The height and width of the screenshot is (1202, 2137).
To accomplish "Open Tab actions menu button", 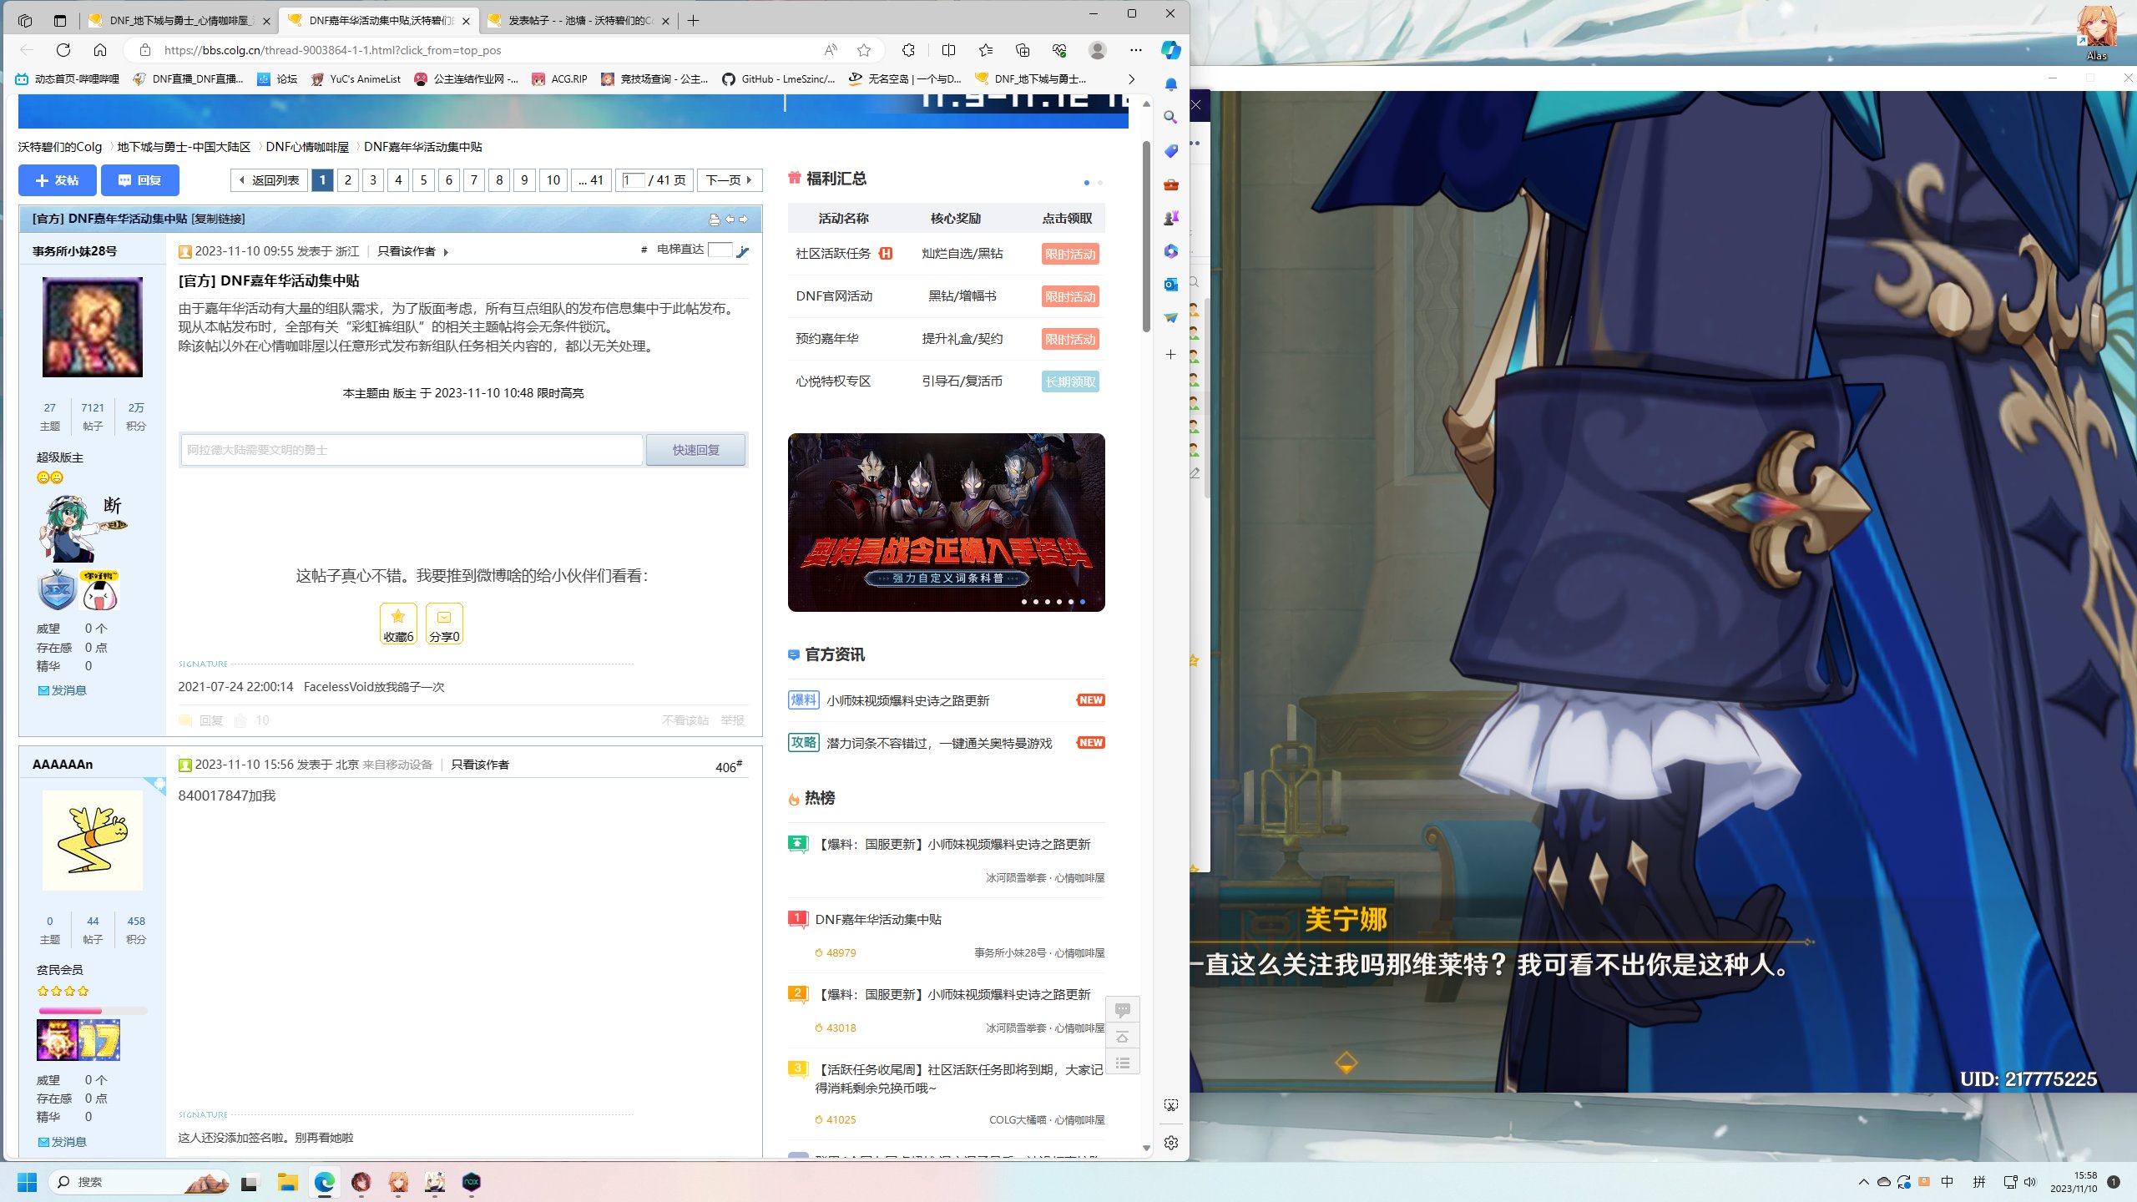I will 59,21.
